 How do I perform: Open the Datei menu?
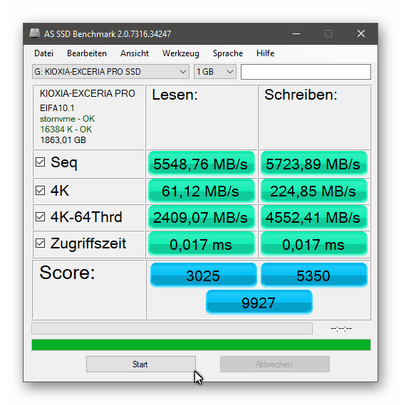(43, 53)
